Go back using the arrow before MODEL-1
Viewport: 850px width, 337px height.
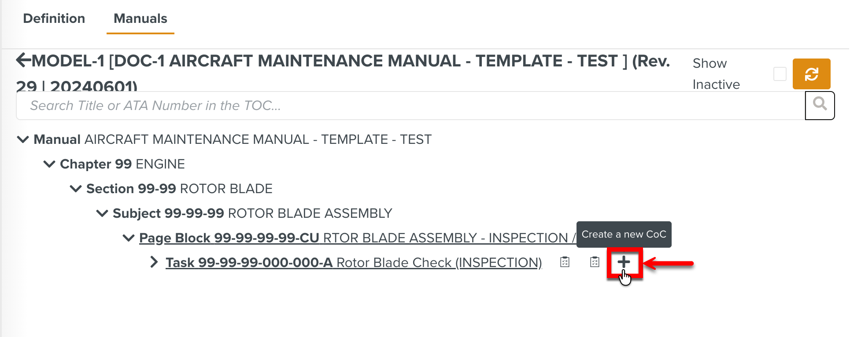click(23, 60)
